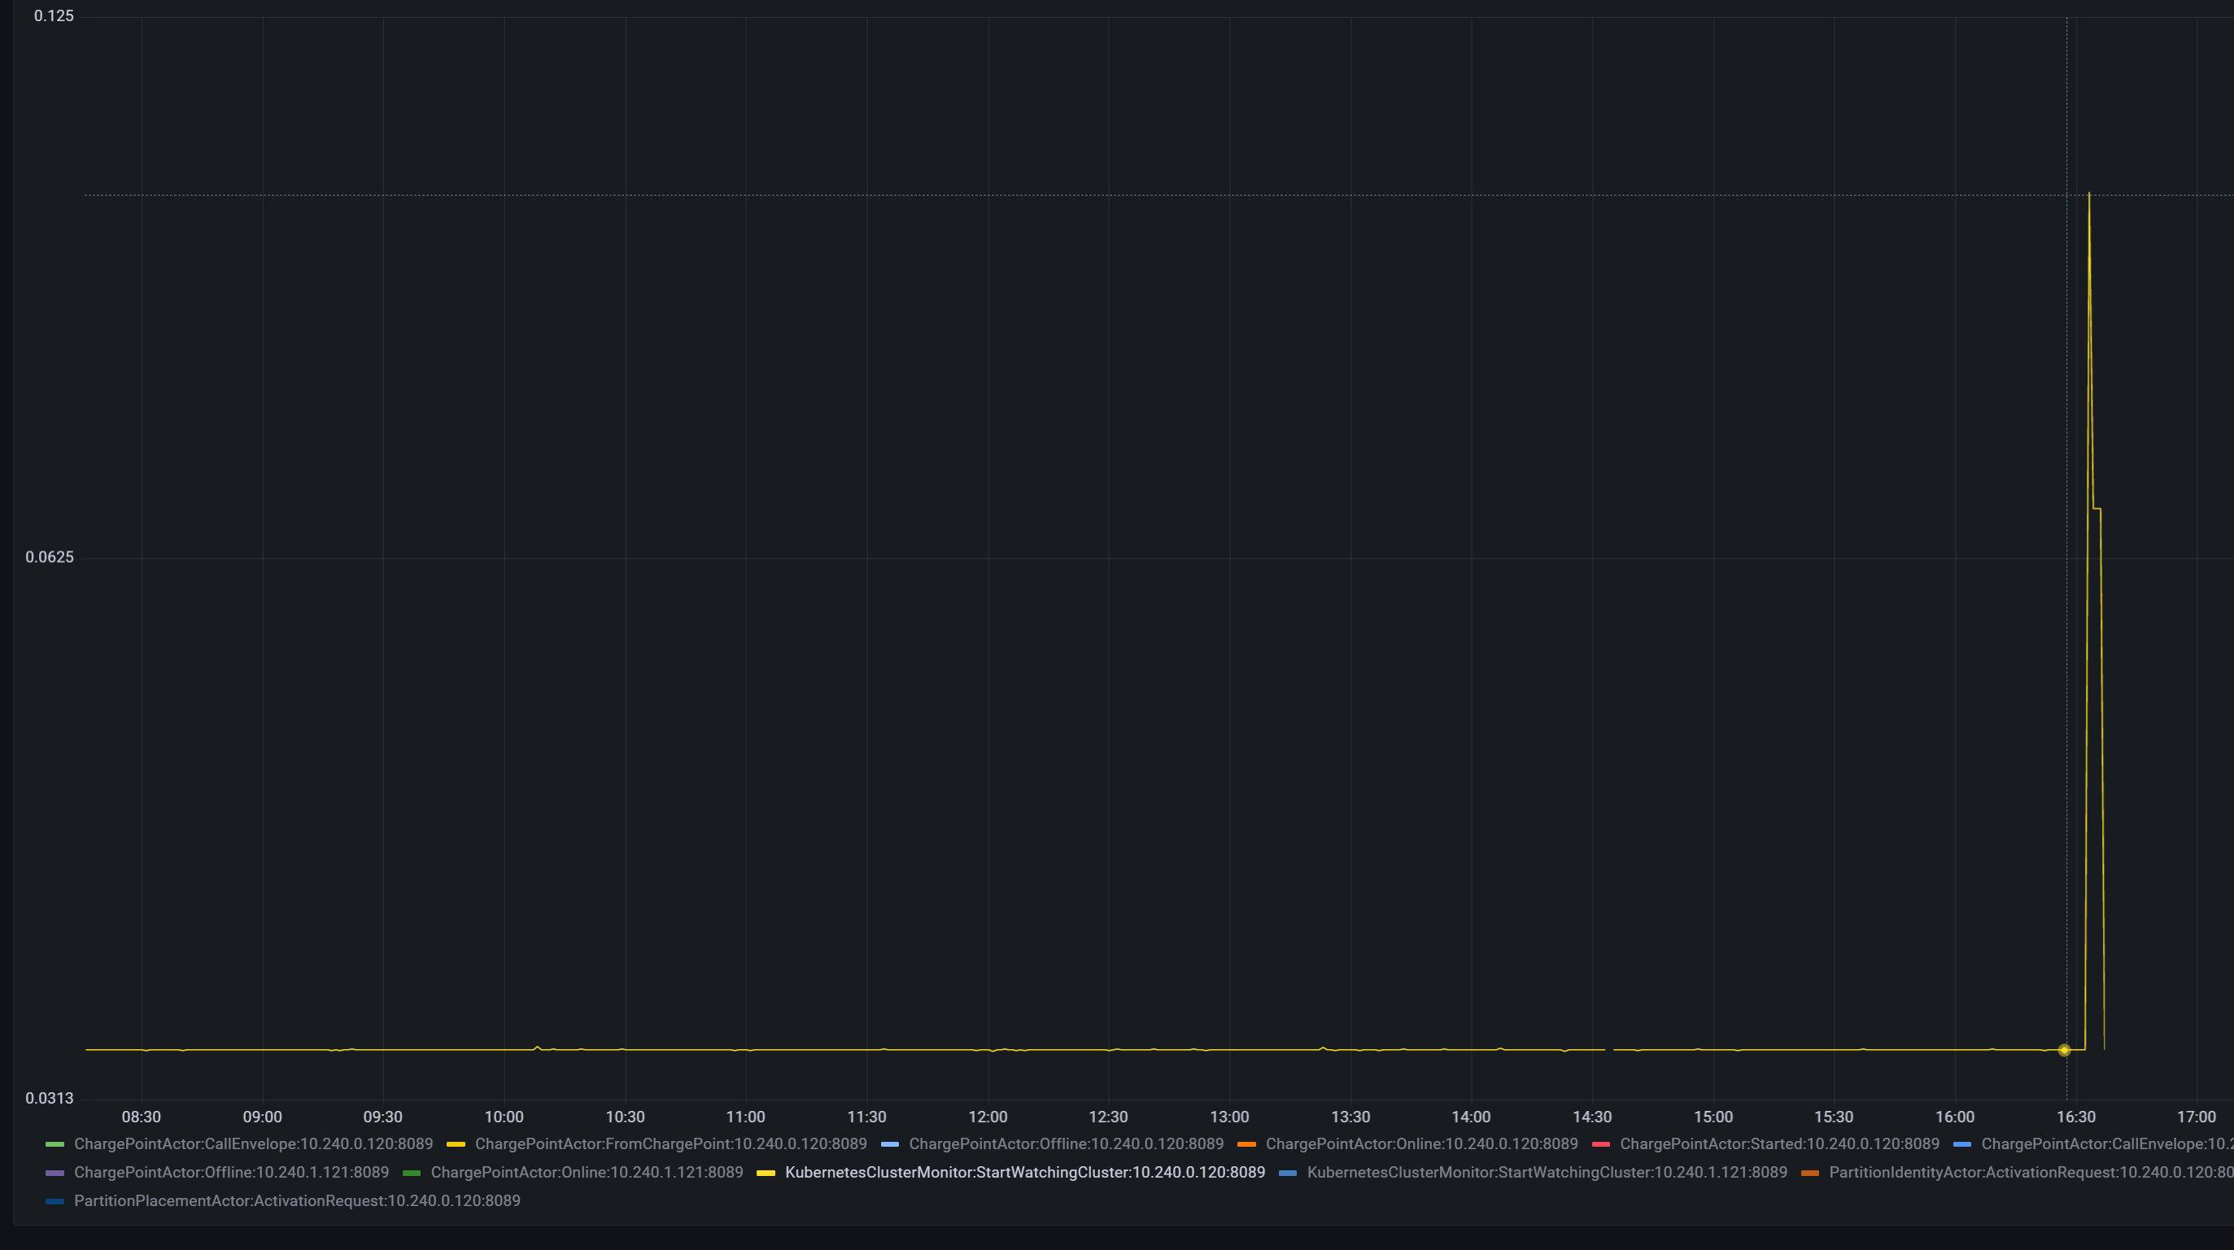Viewport: 2234px width, 1250px height.
Task: Open red swatch for ChargePointActor:Started series
Action: click(1600, 1144)
